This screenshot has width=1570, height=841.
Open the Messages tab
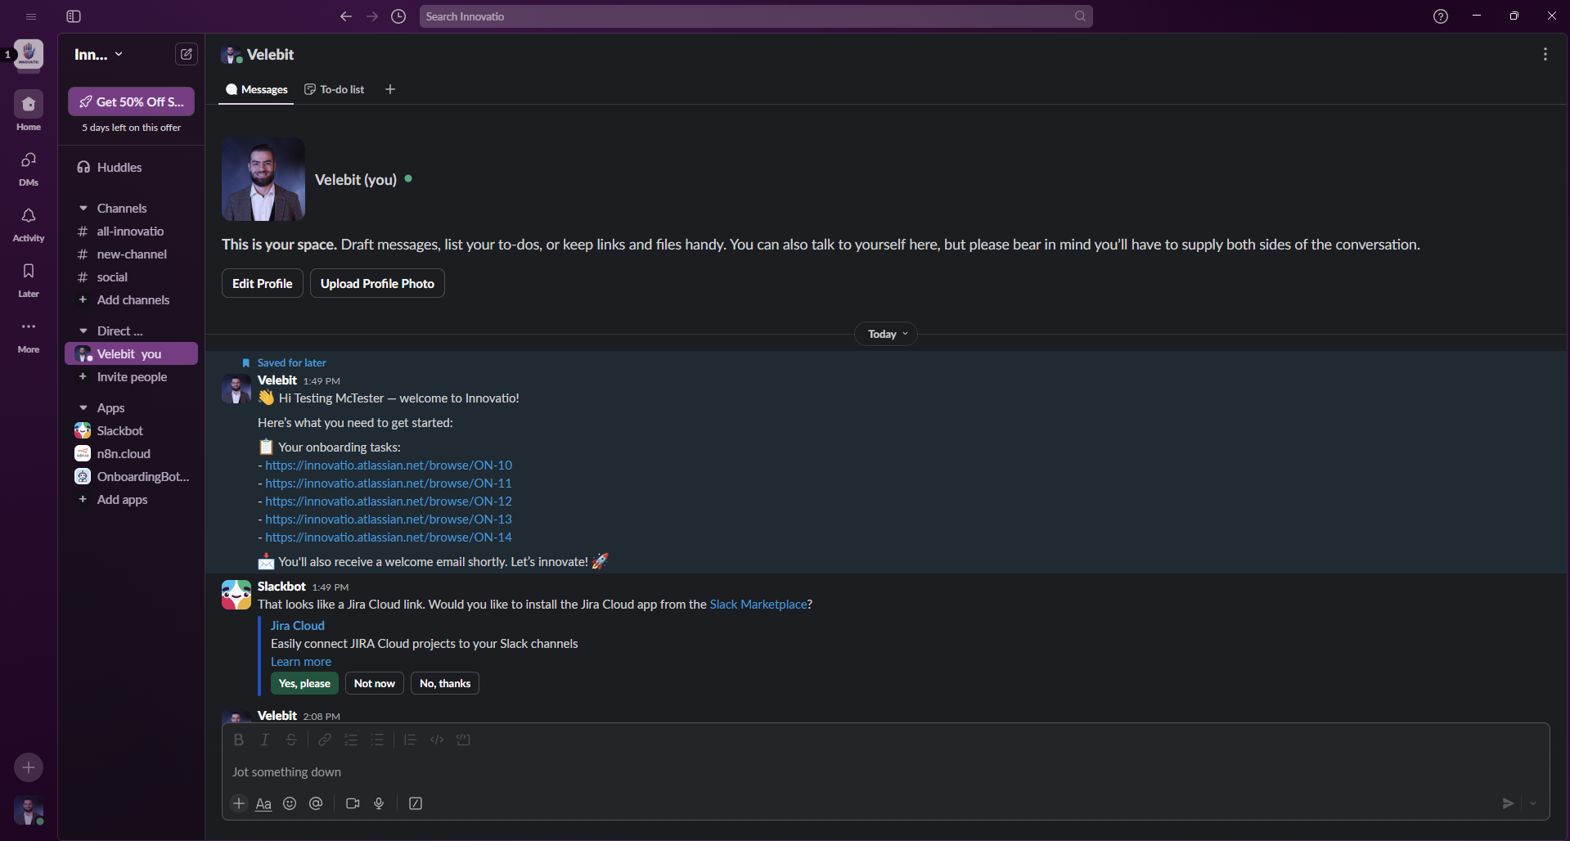point(255,89)
